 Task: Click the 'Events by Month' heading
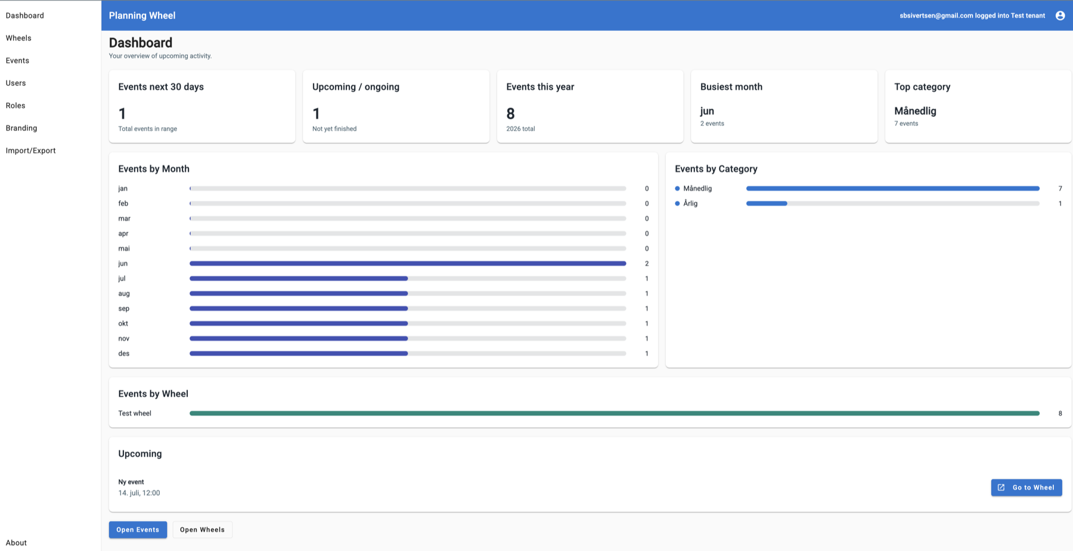click(x=154, y=169)
